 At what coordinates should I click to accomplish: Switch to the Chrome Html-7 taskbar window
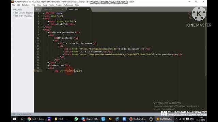click(x=35, y=119)
